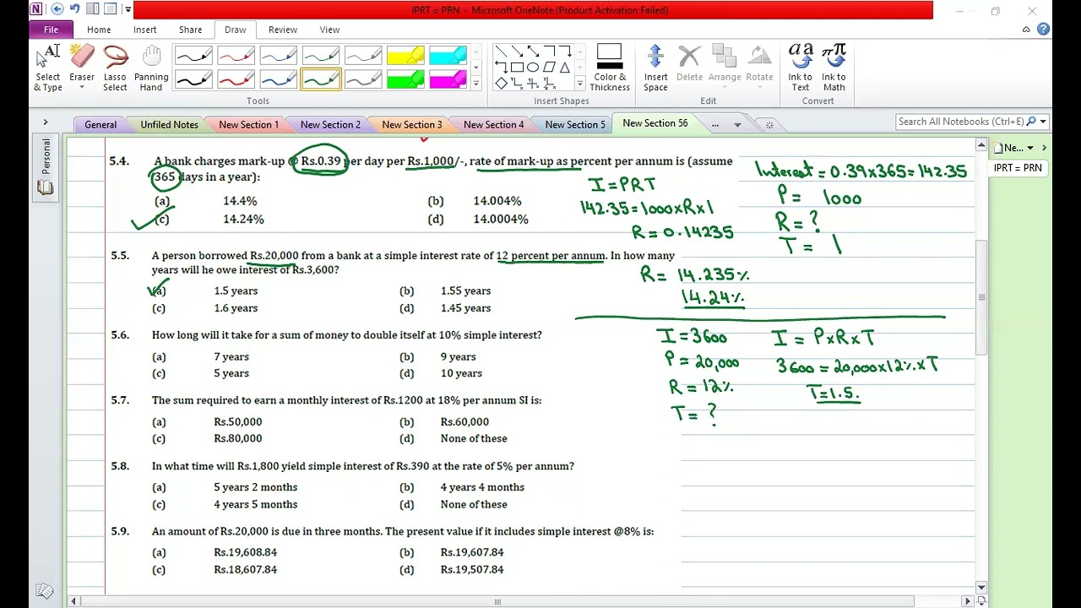Select the Select & Type tool
The image size is (1081, 608).
pyautogui.click(x=48, y=68)
